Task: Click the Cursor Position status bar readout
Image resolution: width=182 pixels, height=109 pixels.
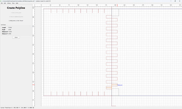Action: click(x=17, y=108)
